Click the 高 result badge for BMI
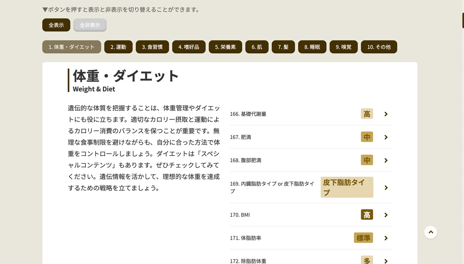 pyautogui.click(x=367, y=215)
